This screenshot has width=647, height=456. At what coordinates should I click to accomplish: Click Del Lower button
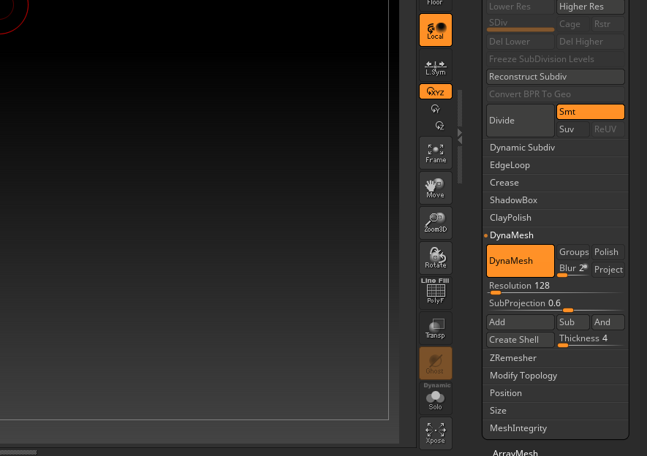pyautogui.click(x=521, y=42)
